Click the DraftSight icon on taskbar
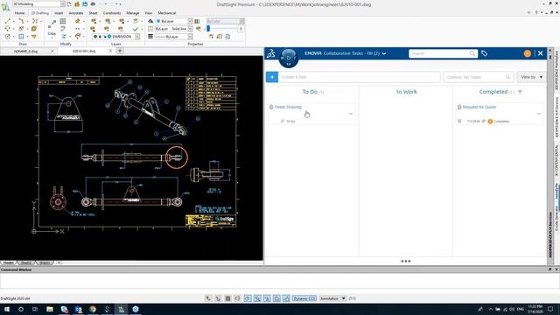Screen dimensions: 560x315 click(x=122, y=309)
